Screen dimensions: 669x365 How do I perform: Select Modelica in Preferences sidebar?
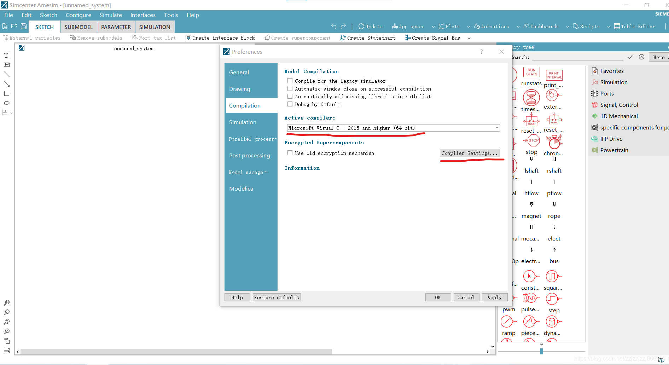[251, 189]
